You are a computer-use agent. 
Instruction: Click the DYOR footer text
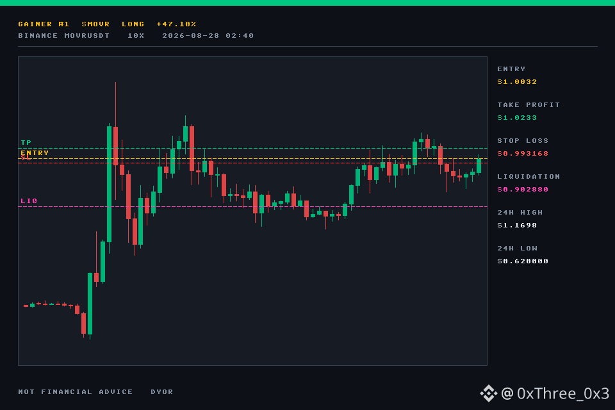tap(162, 392)
